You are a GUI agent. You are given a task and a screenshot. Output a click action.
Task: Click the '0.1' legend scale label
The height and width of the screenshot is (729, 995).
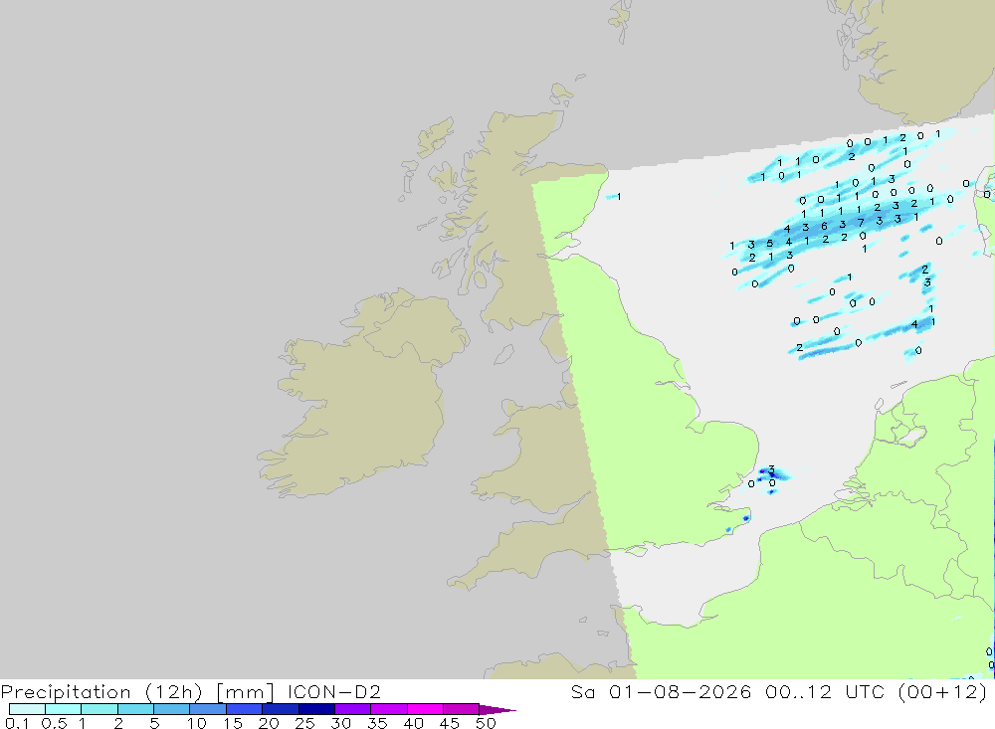pos(17,723)
